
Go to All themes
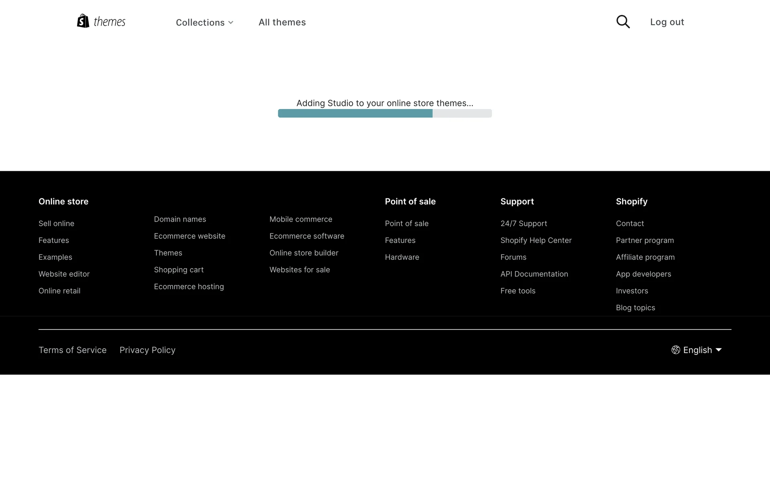pyautogui.click(x=282, y=22)
